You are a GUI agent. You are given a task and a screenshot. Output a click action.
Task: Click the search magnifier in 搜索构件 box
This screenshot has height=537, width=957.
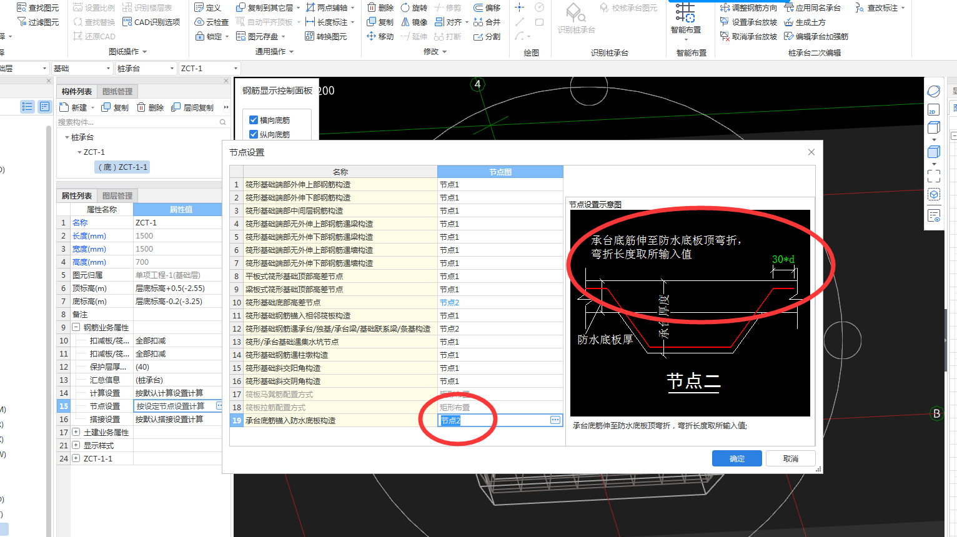point(222,122)
